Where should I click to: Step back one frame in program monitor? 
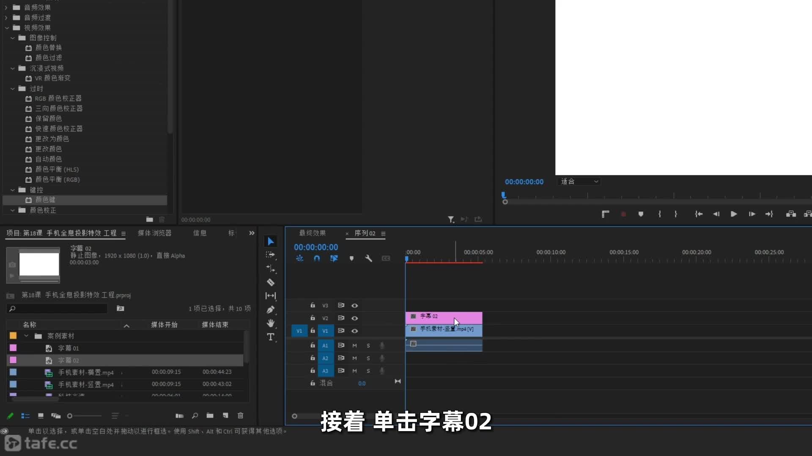716,214
